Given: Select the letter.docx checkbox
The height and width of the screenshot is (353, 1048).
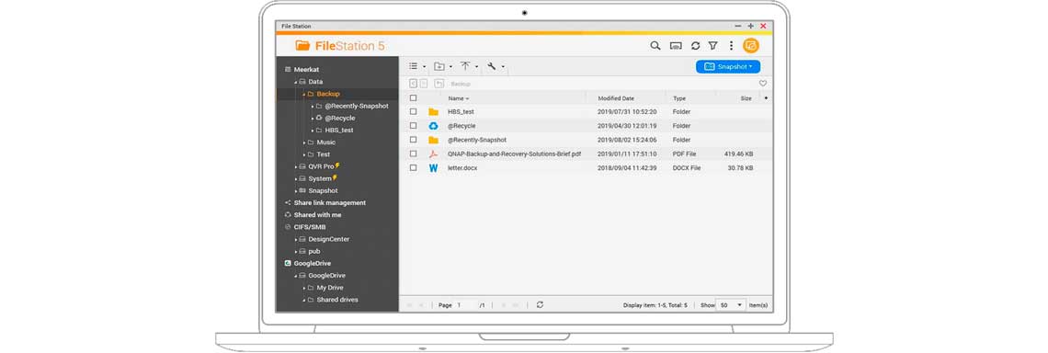Looking at the screenshot, I should 413,168.
